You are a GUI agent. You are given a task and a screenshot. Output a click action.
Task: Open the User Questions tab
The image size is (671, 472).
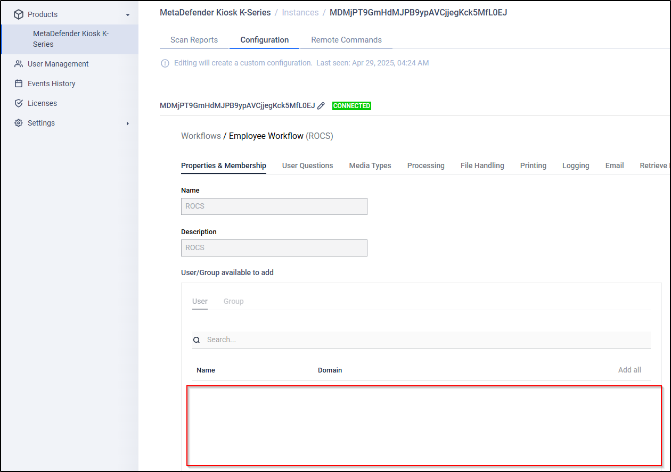[x=308, y=165]
